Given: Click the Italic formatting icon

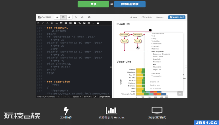Looking at the screenshot, I should click(x=43, y=23).
